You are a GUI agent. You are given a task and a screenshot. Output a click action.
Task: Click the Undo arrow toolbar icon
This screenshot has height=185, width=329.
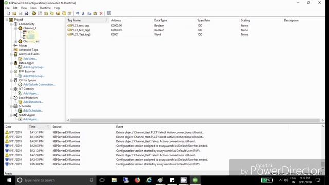[x=78, y=14]
